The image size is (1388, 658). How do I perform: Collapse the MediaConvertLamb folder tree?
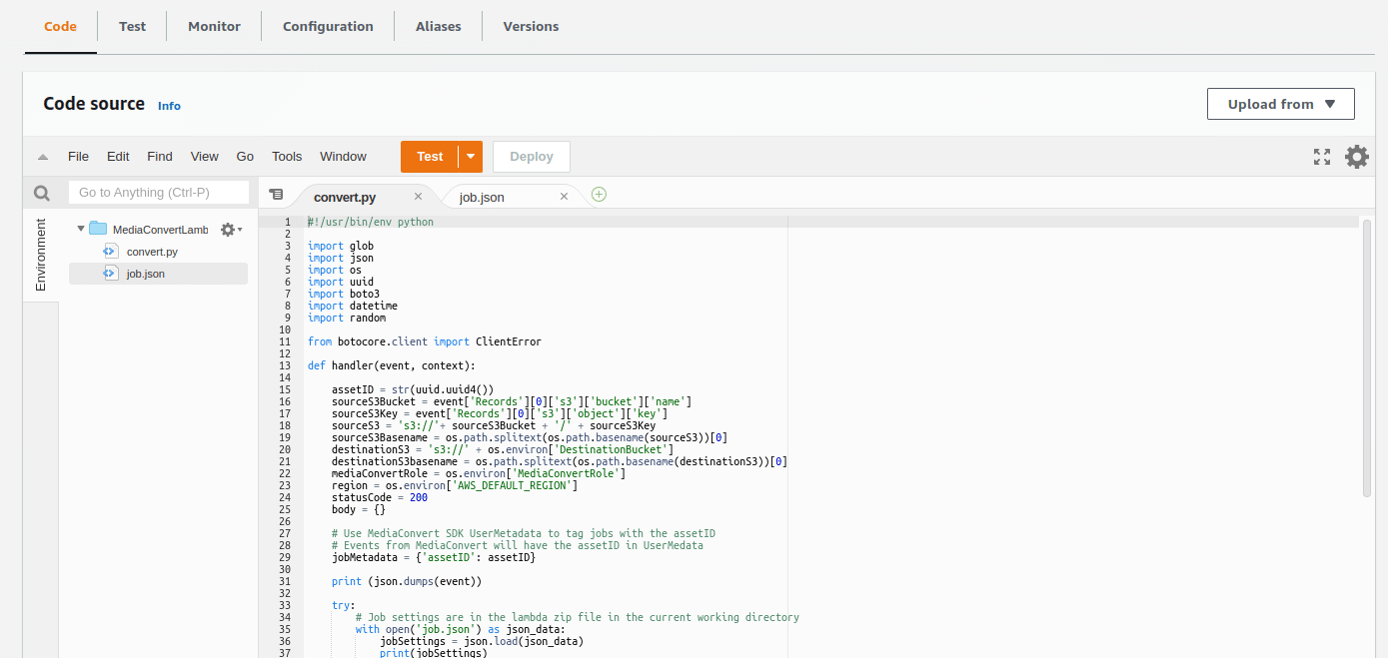click(x=81, y=230)
